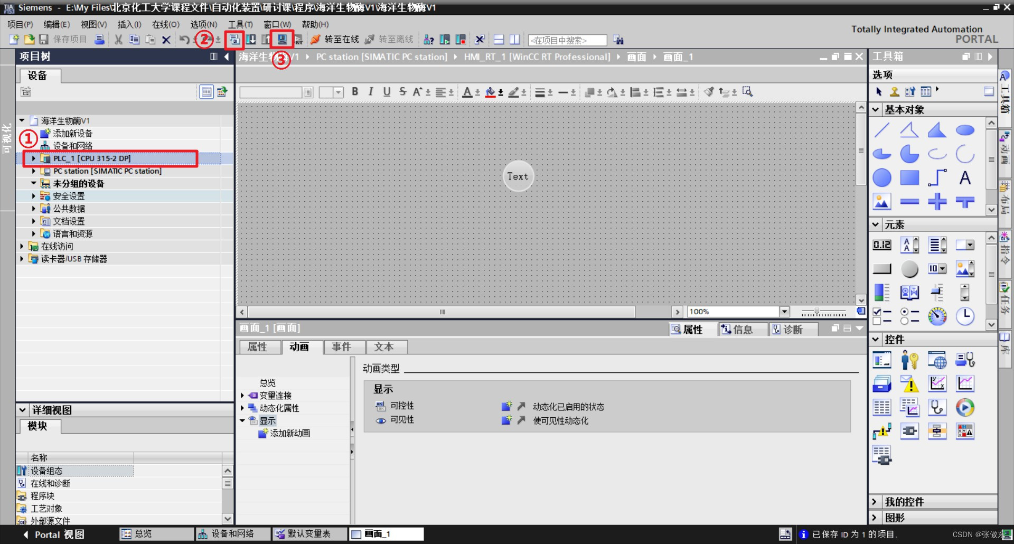Screen dimensions: 1014x544
Task: Click the 在项目中搜索 search field
Action: pos(567,40)
